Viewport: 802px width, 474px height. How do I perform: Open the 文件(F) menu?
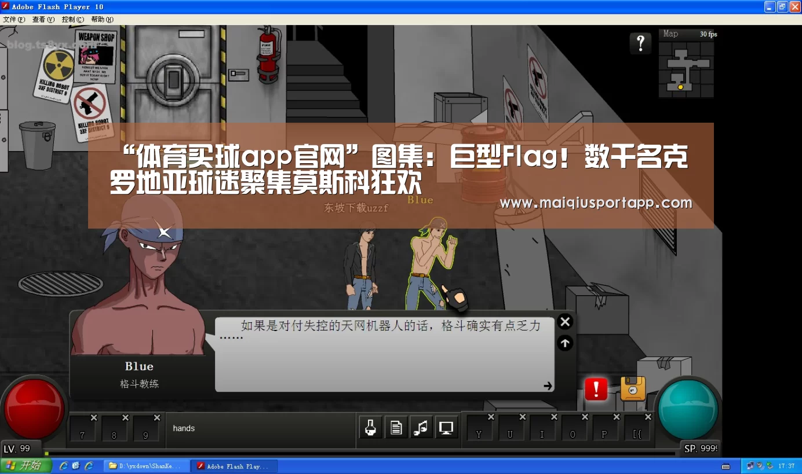pyautogui.click(x=14, y=20)
